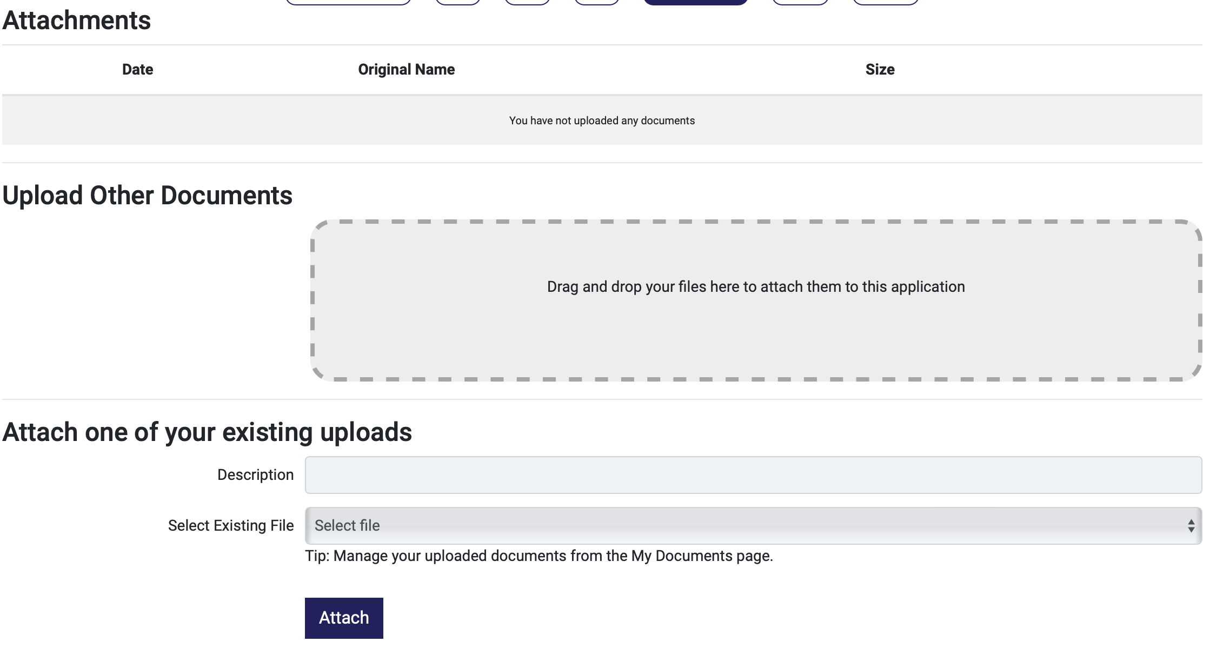The image size is (1210, 655).
Task: Click the Attachments heading
Action: click(x=77, y=21)
